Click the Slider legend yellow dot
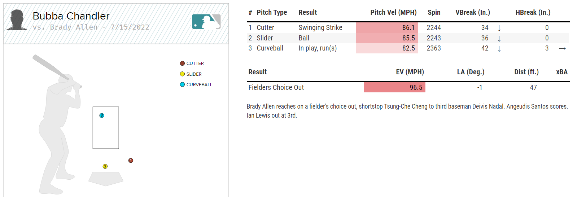 [x=182, y=74]
